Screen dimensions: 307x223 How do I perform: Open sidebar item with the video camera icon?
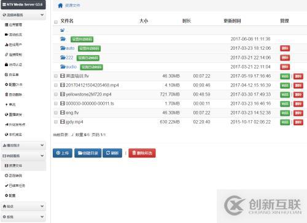14,34
